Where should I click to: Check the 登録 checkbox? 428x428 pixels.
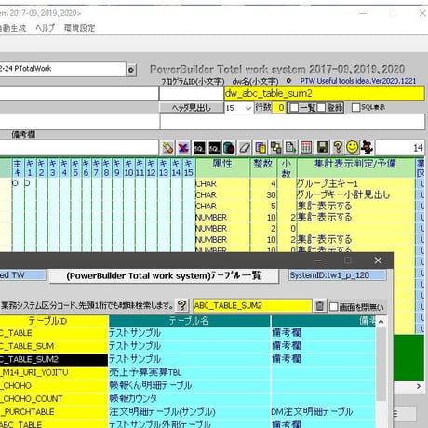tap(321, 108)
